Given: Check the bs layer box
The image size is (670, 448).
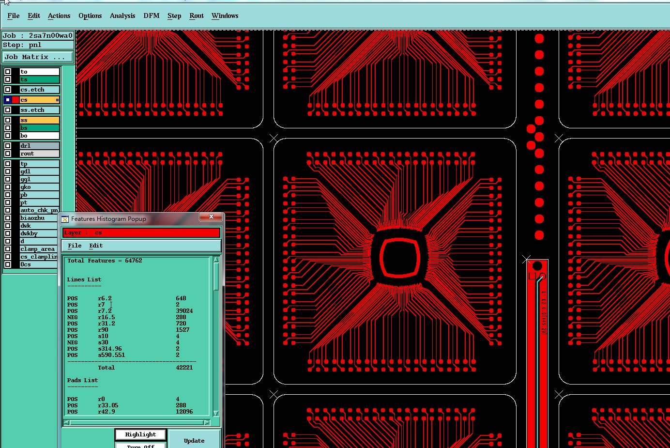Looking at the screenshot, I should tap(8, 128).
